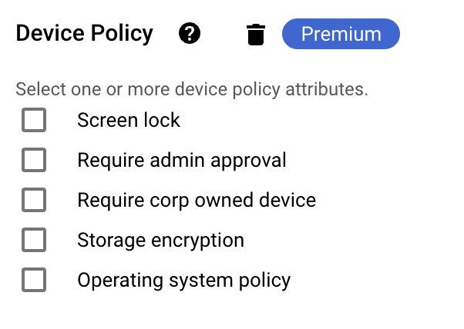Click the "Require admin approval" label
This screenshot has height=329, width=464.
tap(182, 160)
